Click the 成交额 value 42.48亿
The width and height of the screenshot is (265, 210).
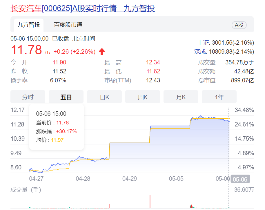tap(244, 71)
